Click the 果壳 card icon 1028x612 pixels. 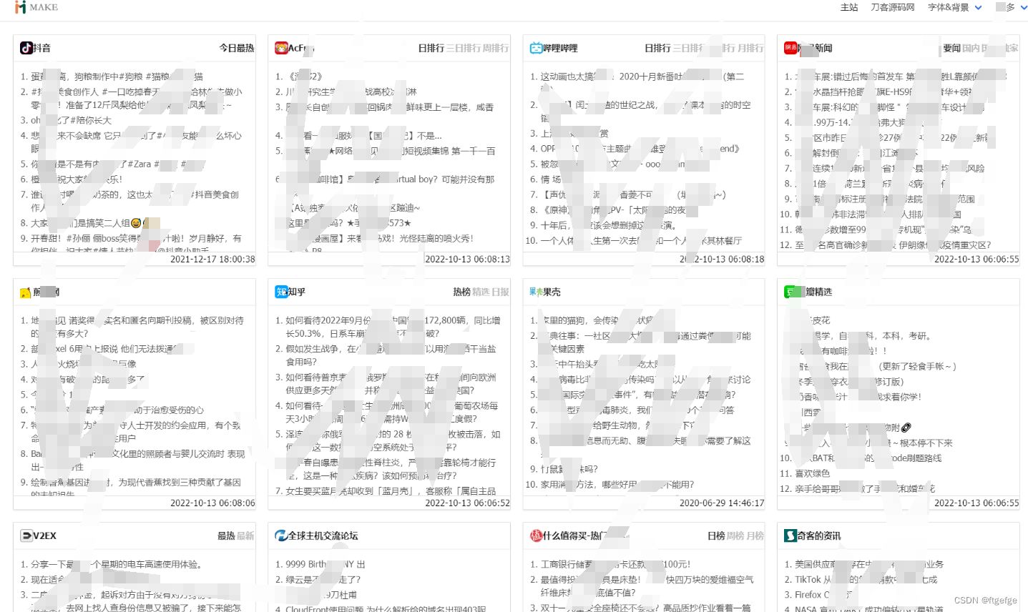tap(534, 291)
